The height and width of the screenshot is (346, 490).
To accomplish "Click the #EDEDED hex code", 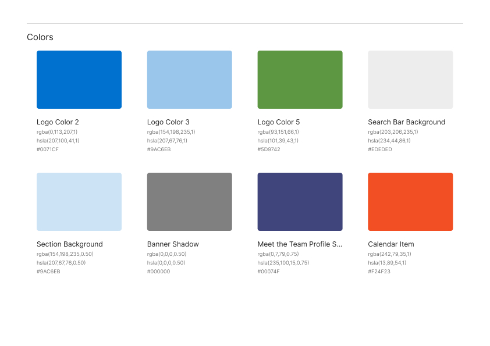I will tap(379, 149).
